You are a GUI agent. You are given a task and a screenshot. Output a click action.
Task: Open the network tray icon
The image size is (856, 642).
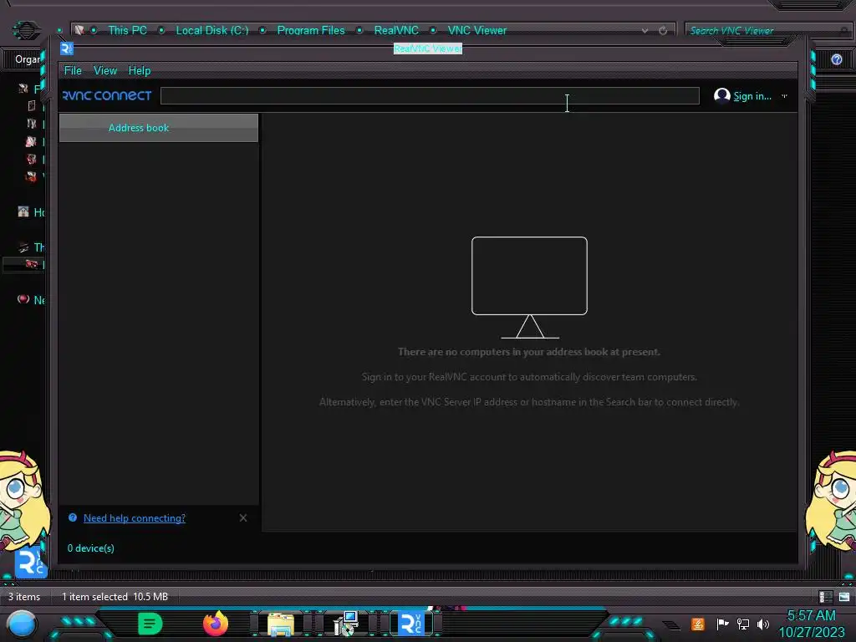pos(743,624)
